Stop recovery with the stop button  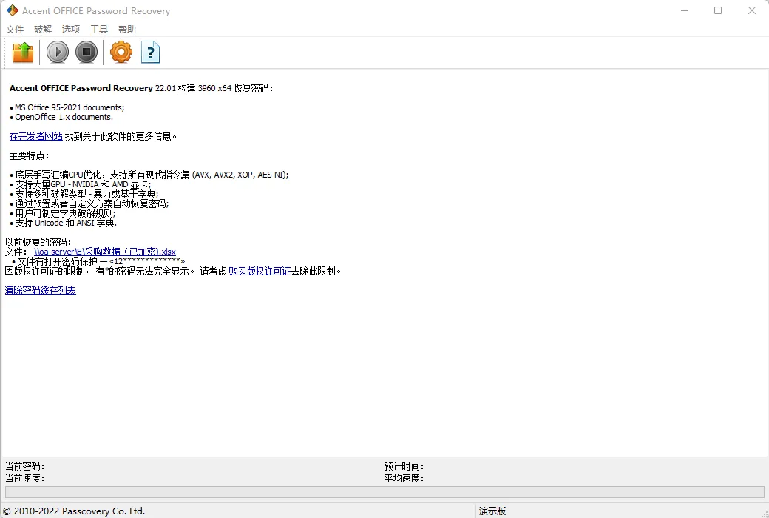87,52
